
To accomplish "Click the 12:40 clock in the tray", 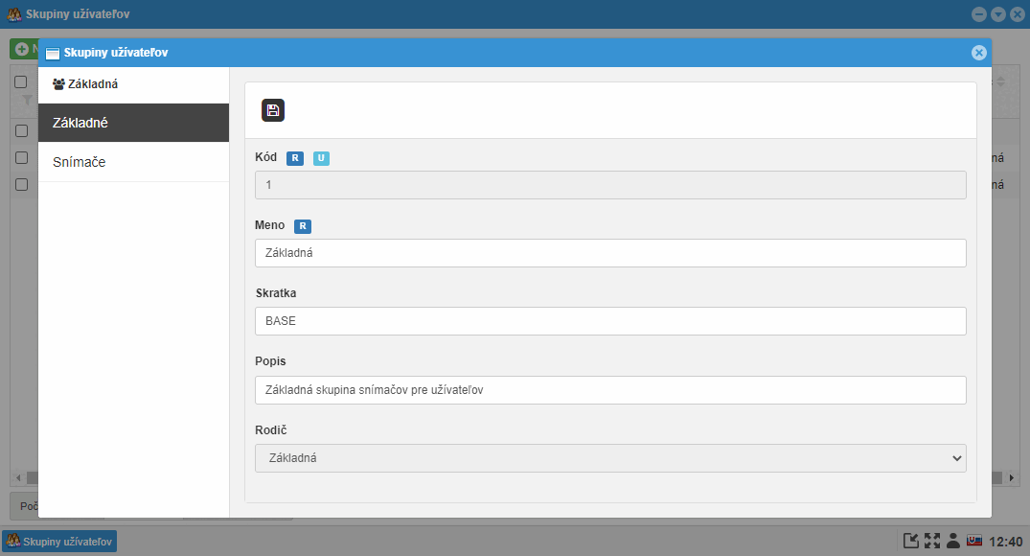I will click(x=1006, y=542).
